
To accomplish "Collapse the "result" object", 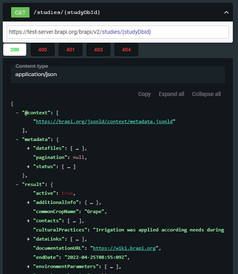I will pos(17,184).
